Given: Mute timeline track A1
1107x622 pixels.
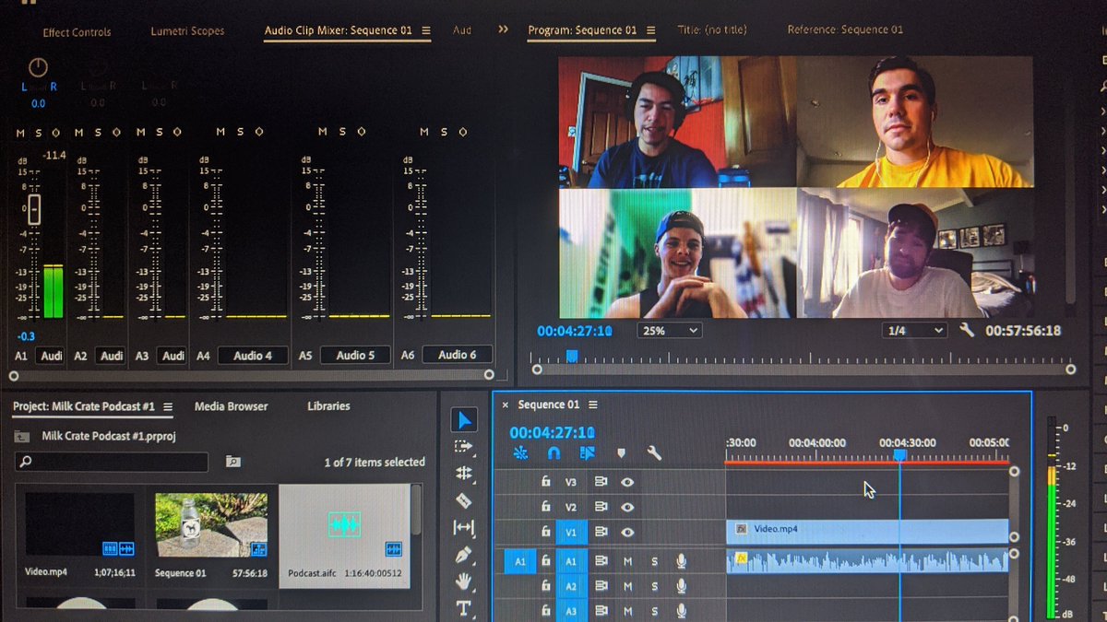Looking at the screenshot, I should 628,560.
